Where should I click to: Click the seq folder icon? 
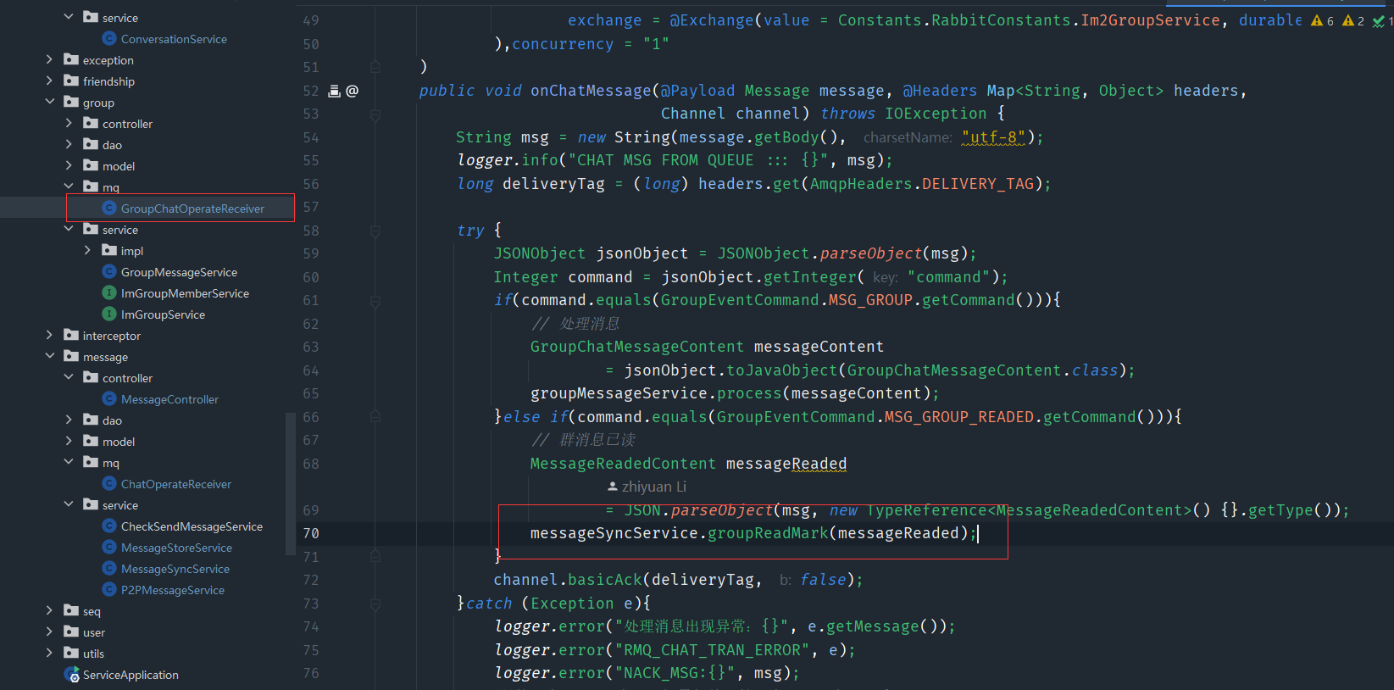[71, 610]
